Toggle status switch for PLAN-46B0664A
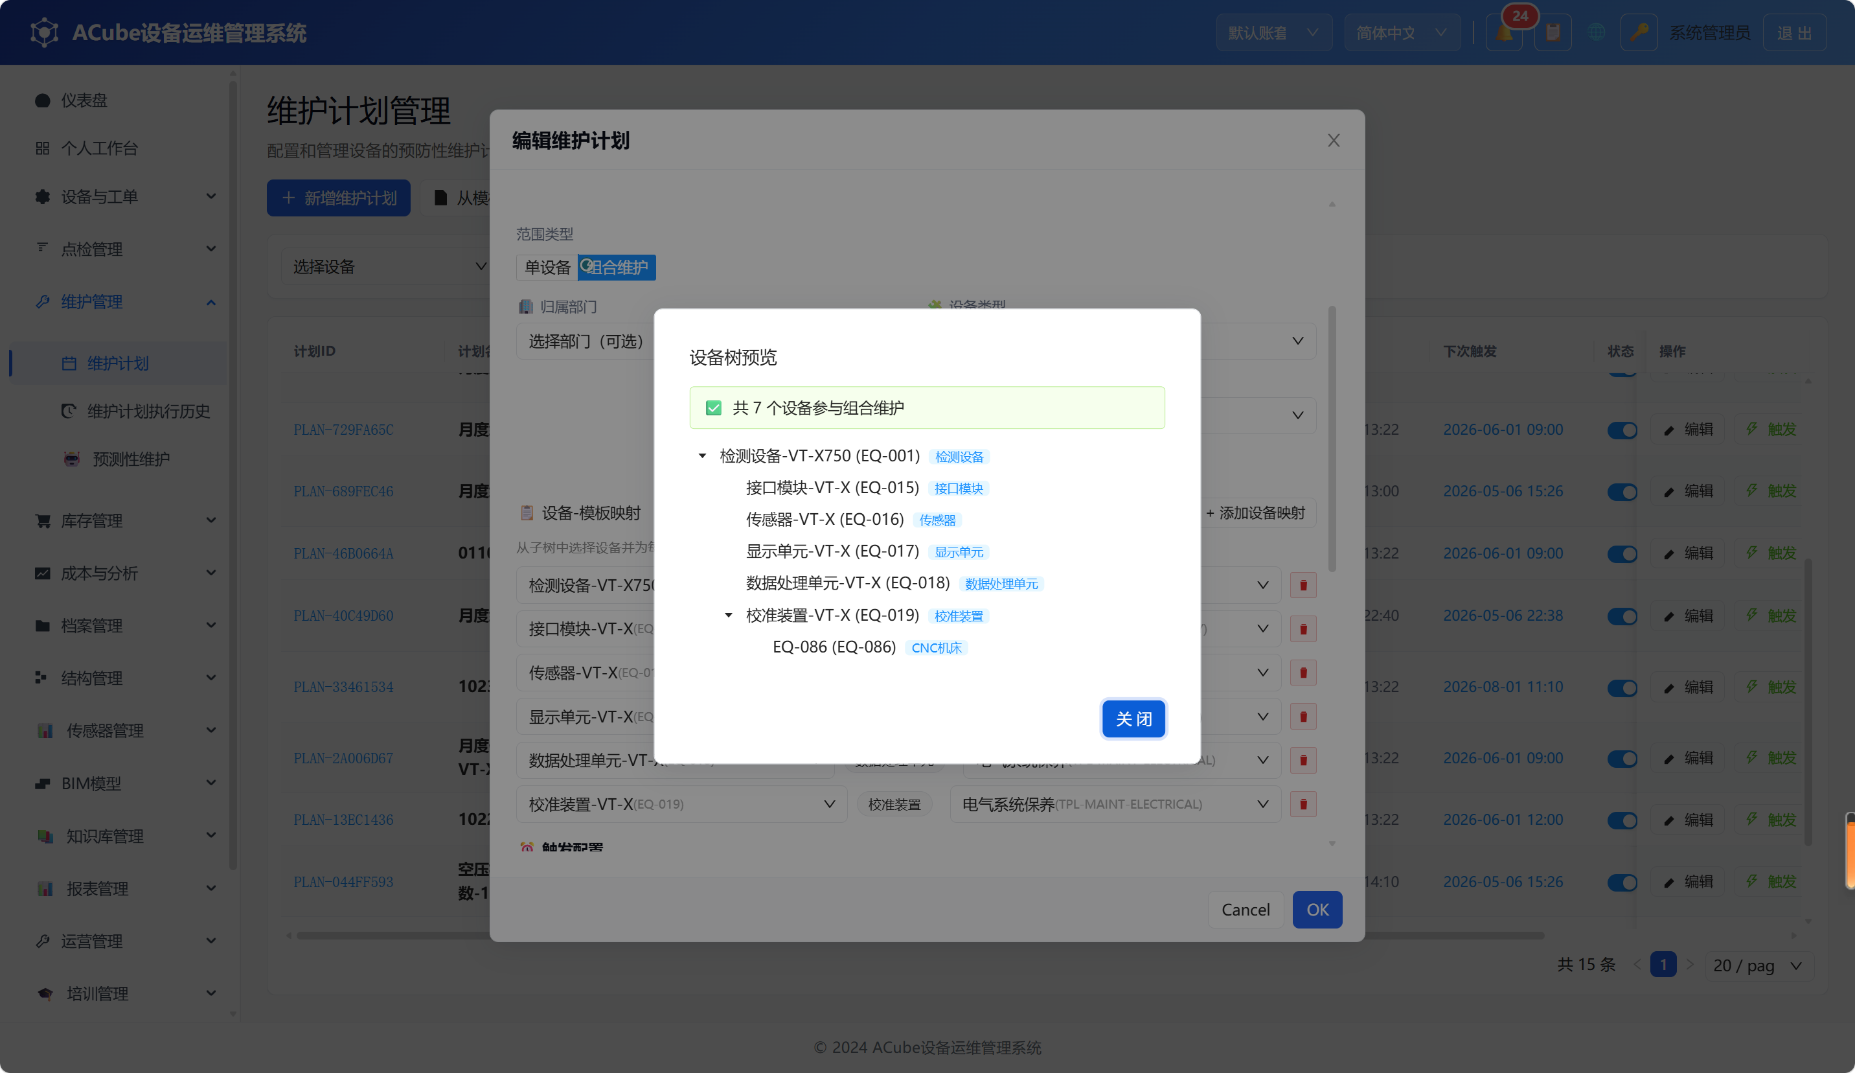The width and height of the screenshot is (1855, 1073). point(1622,554)
